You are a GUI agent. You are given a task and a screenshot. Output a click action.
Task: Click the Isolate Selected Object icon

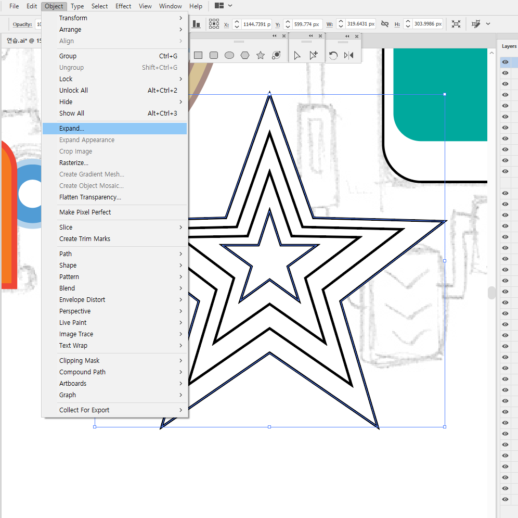point(456,24)
